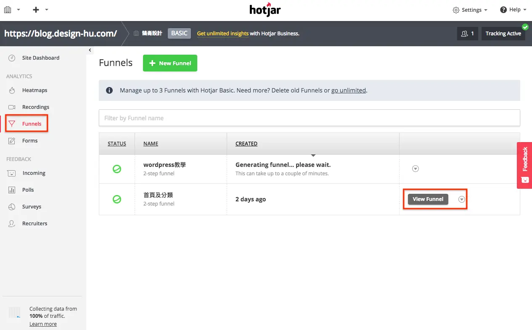The height and width of the screenshot is (330, 532).
Task: Sort the table by CREATED column
Action: pos(246,144)
